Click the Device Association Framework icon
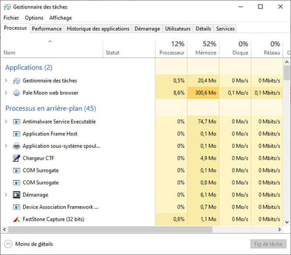Image resolution: width=291 pixels, height=255 pixels. pyautogui.click(x=17, y=207)
